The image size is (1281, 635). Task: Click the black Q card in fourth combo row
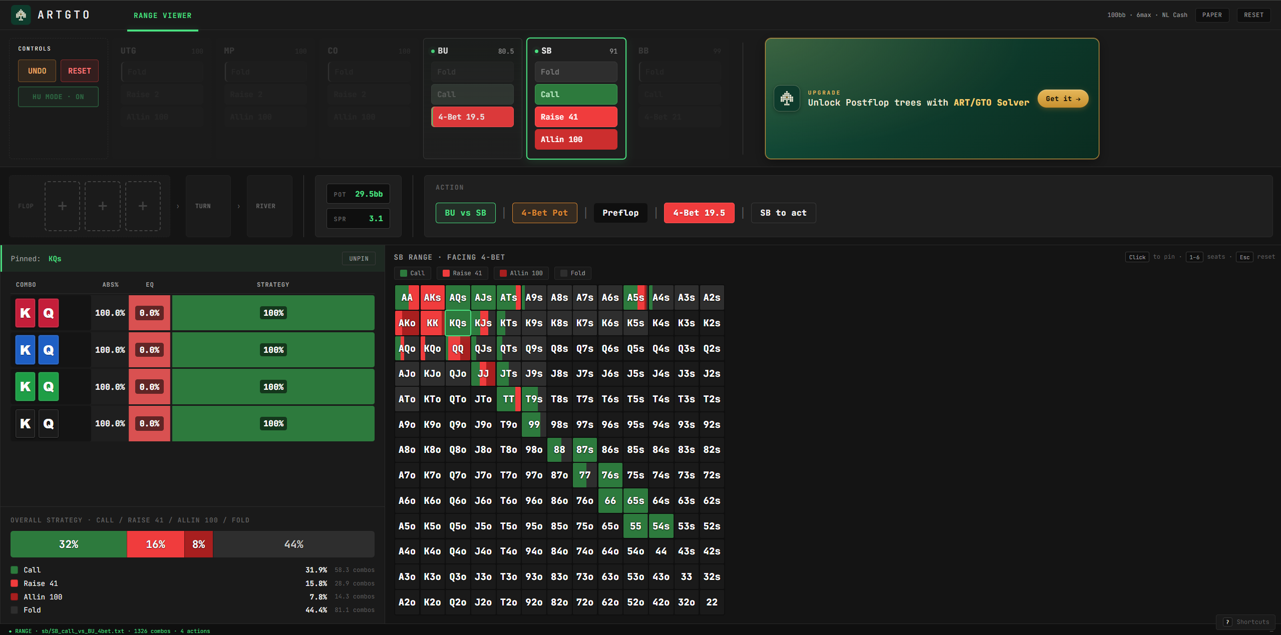49,424
